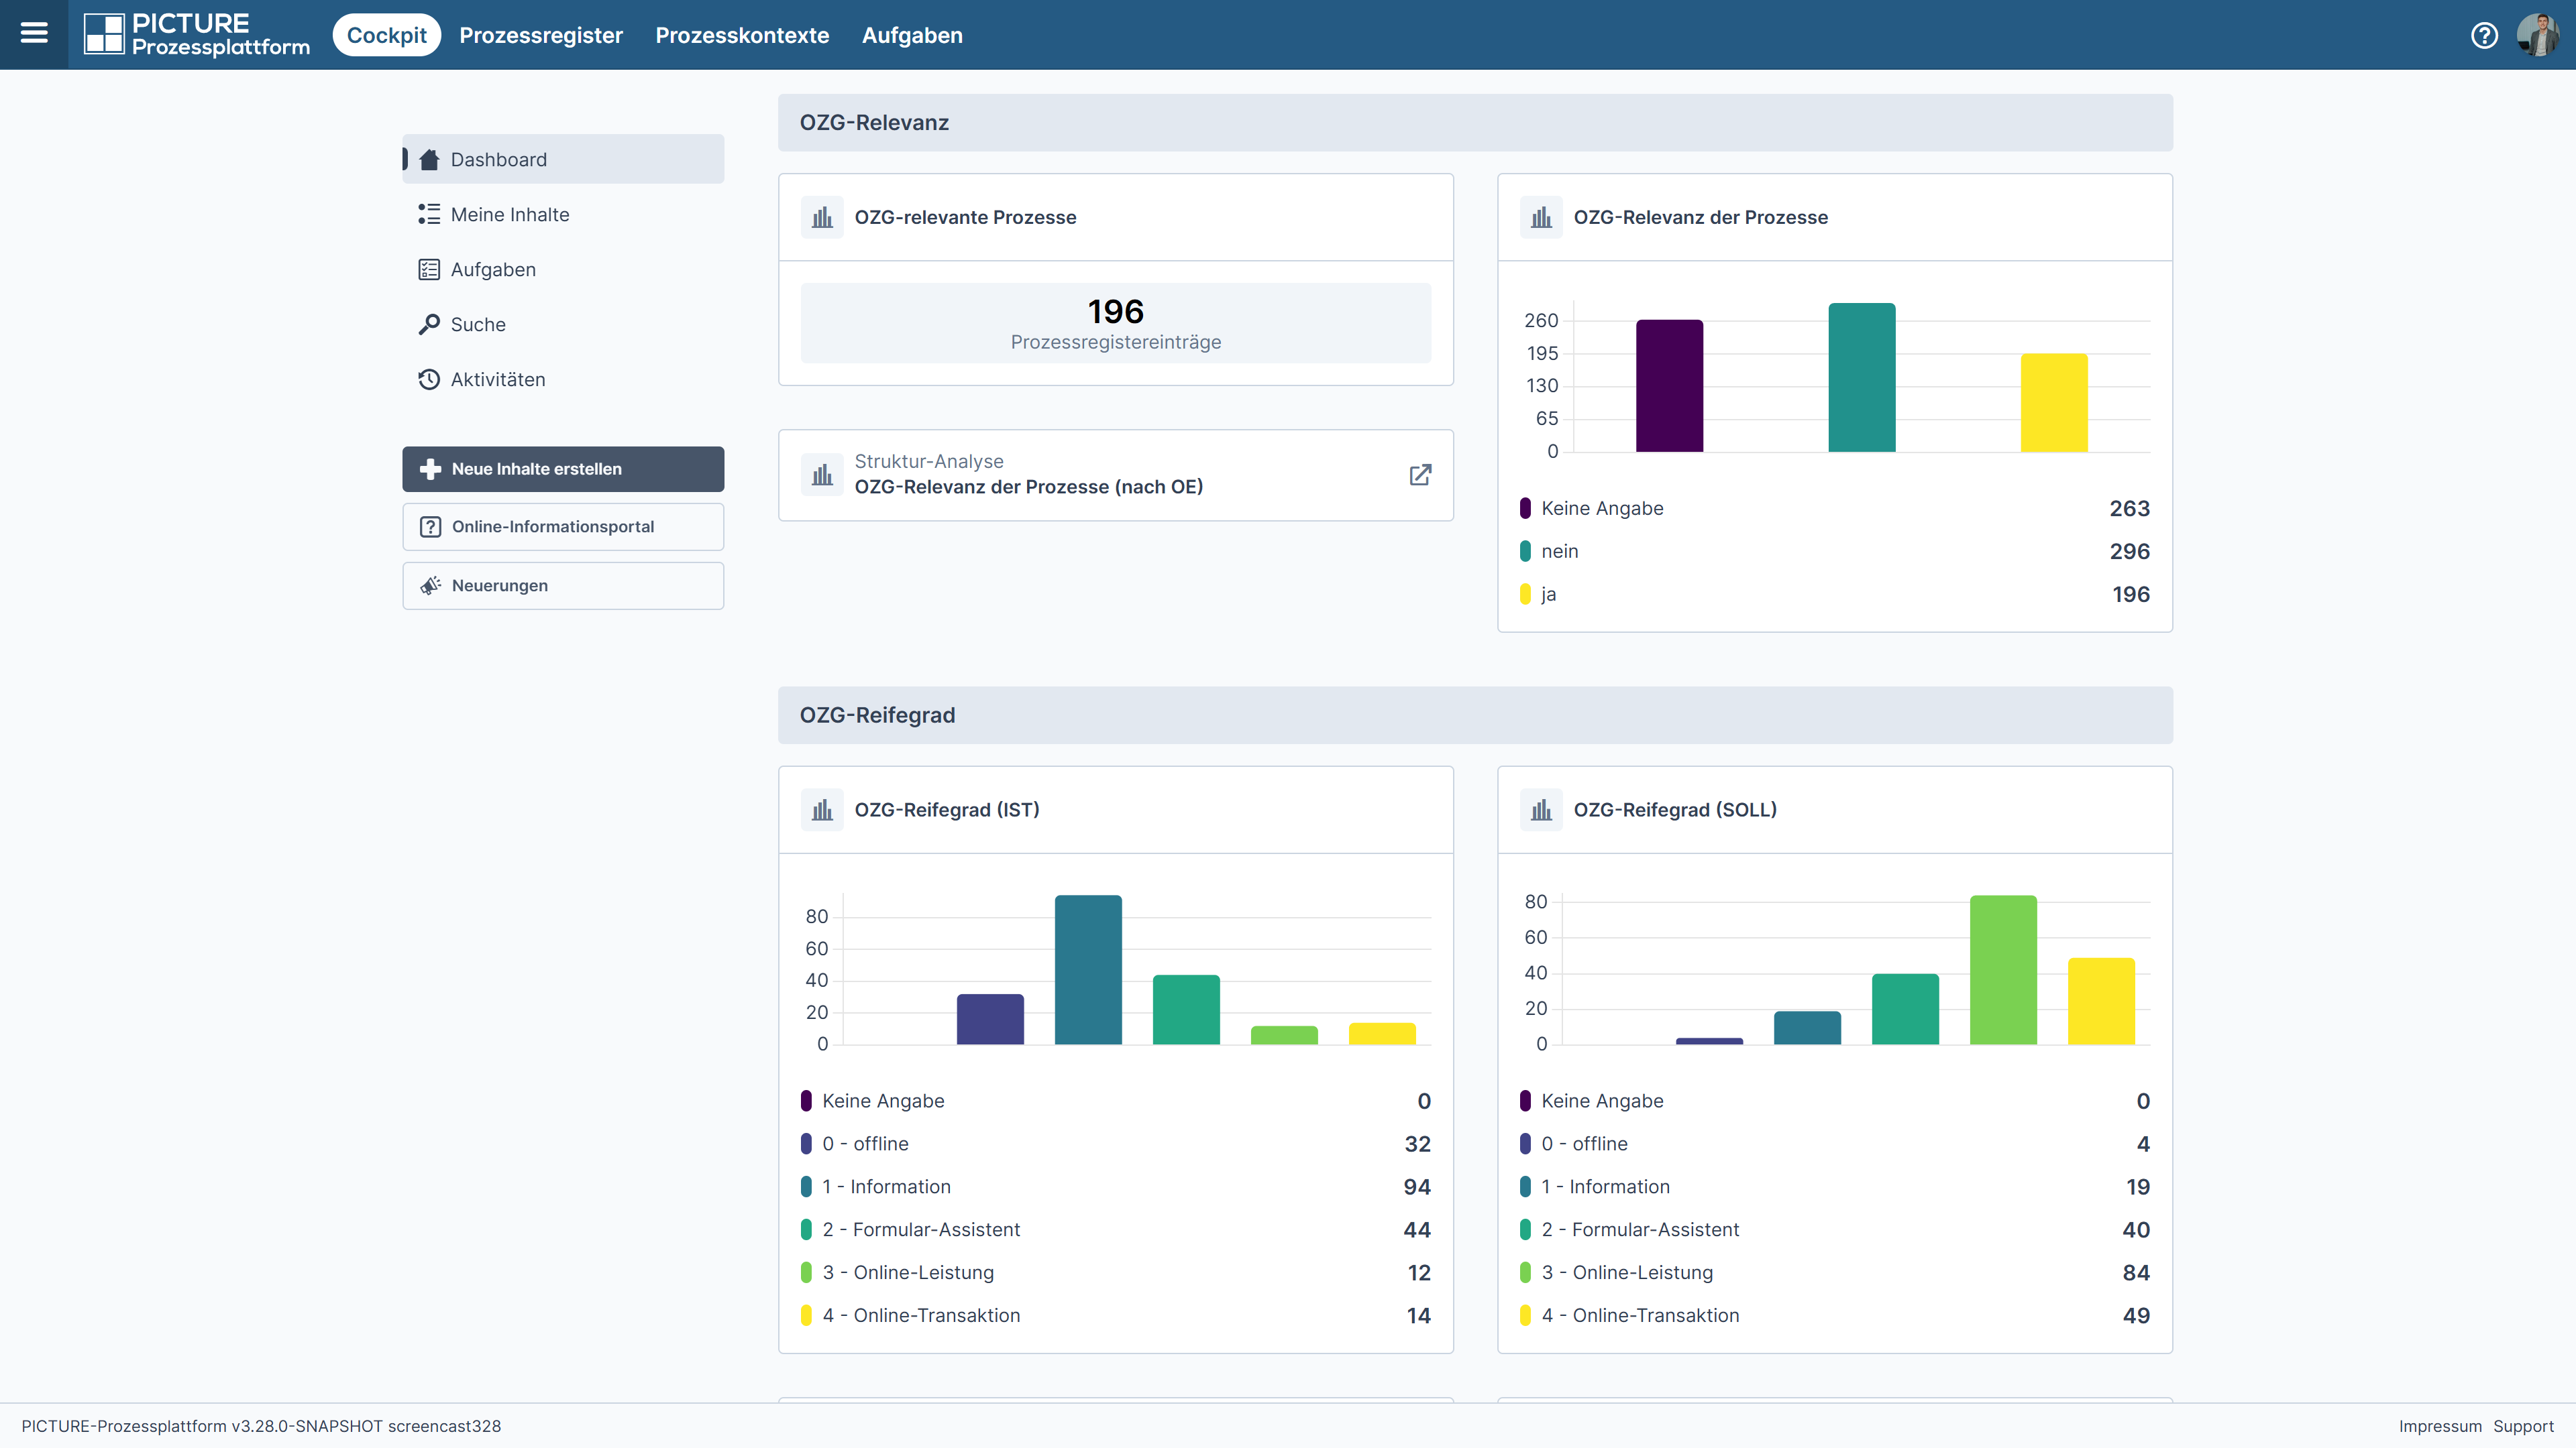Open the hamburger menu icon
This screenshot has width=2576, height=1448.
point(34,34)
